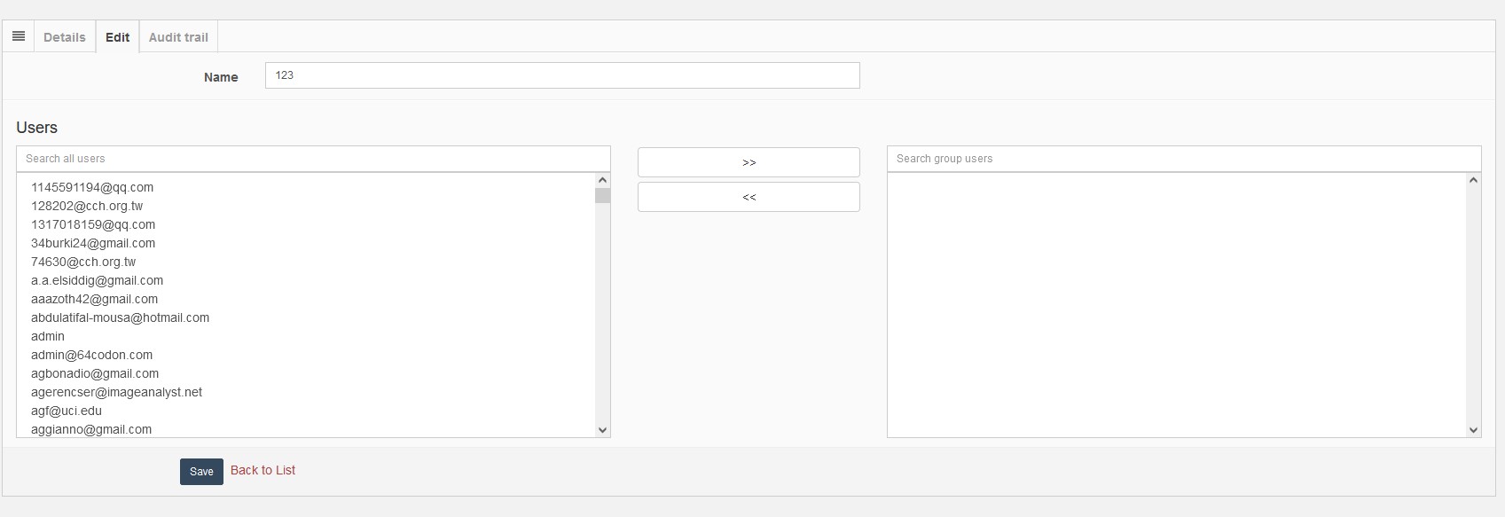Save the group changes
This screenshot has height=517, width=1505.
click(x=201, y=472)
